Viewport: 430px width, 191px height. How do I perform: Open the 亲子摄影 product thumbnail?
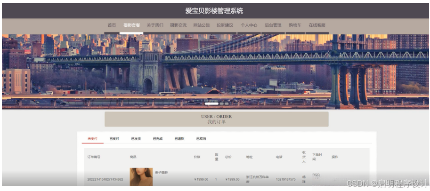pyautogui.click(x=141, y=177)
